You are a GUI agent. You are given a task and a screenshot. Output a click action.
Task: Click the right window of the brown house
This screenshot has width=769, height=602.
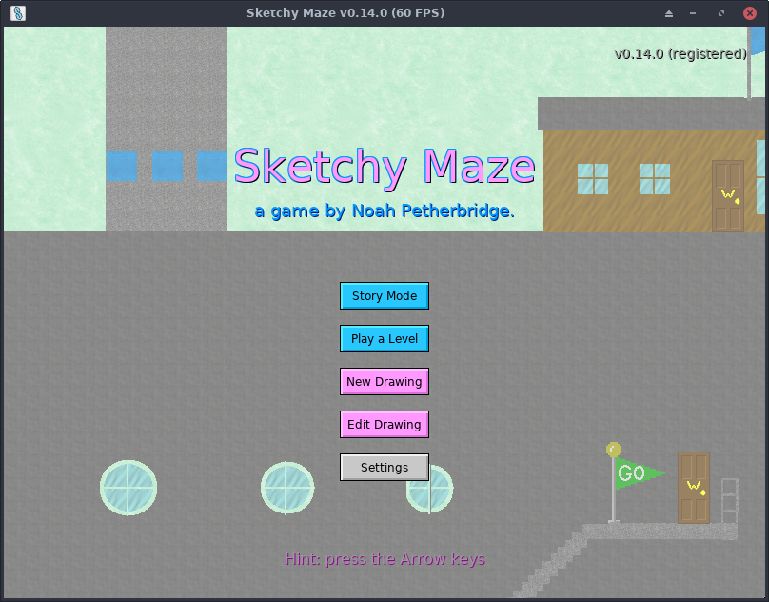(x=655, y=179)
